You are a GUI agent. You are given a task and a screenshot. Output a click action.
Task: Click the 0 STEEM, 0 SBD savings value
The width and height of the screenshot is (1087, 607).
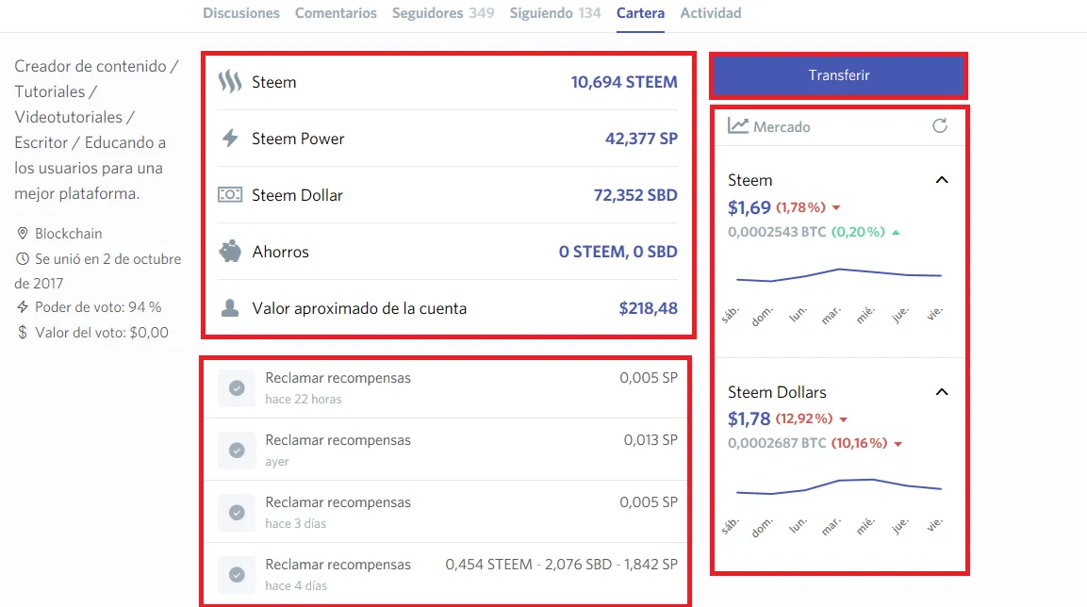click(618, 252)
